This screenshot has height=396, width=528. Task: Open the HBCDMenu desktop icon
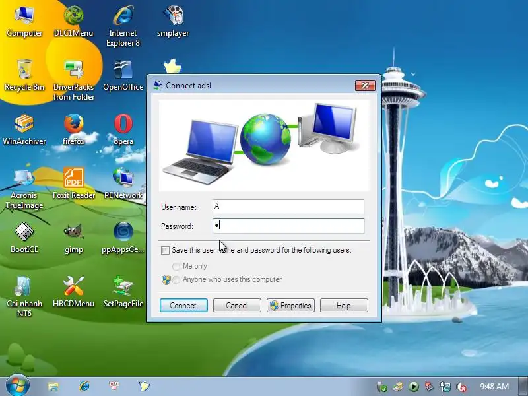coord(73,292)
